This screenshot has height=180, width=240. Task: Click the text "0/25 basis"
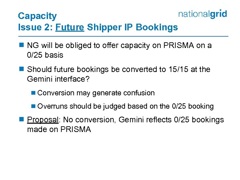tap(45, 55)
